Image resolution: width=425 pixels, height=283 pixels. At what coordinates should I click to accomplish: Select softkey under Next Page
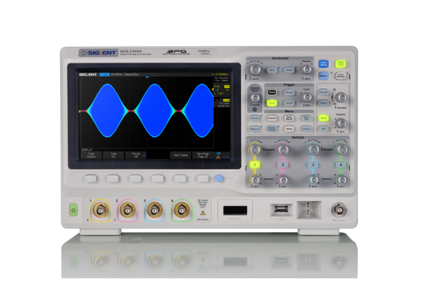tap(203, 178)
